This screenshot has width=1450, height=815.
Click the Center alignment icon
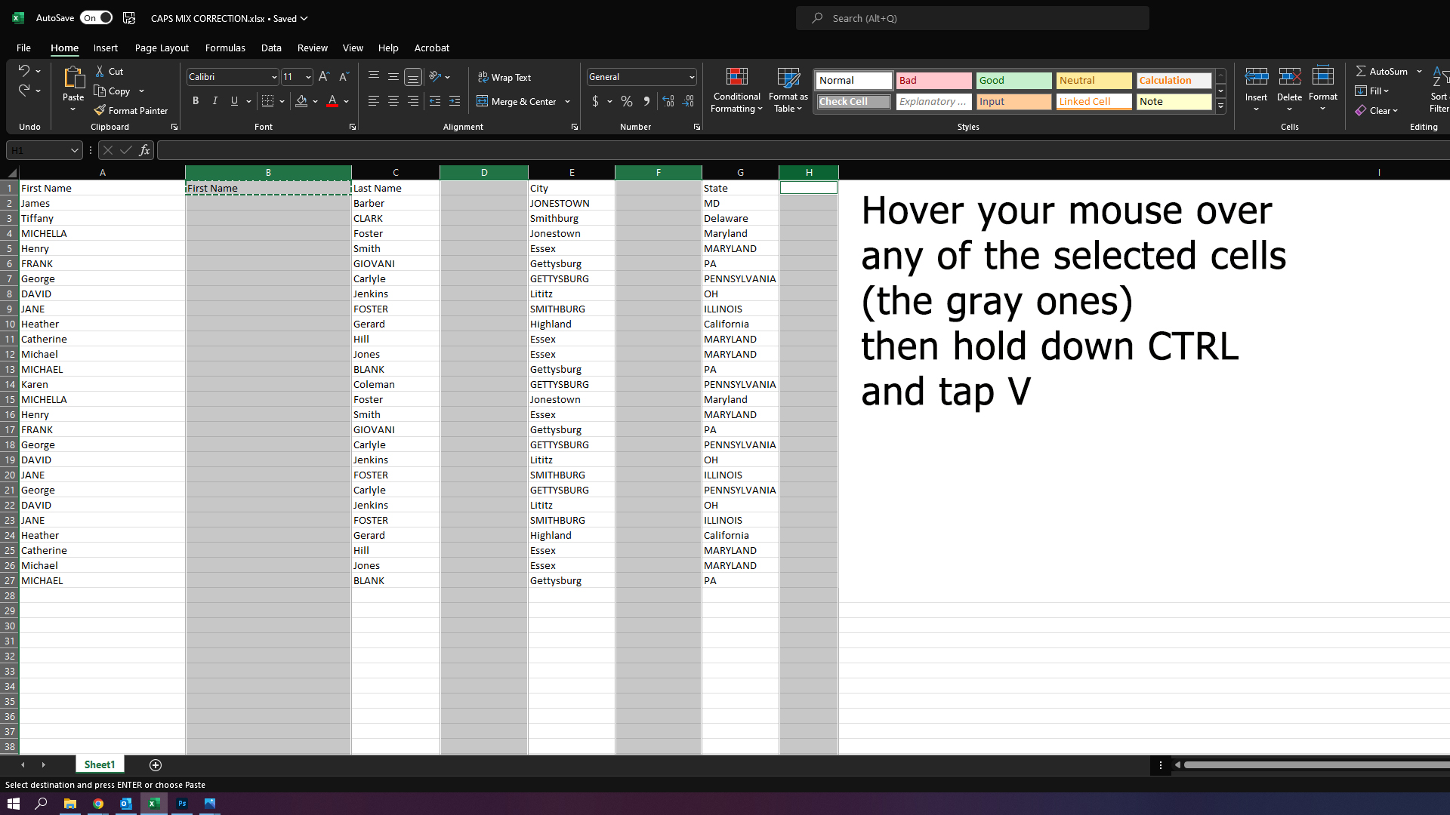(x=393, y=101)
